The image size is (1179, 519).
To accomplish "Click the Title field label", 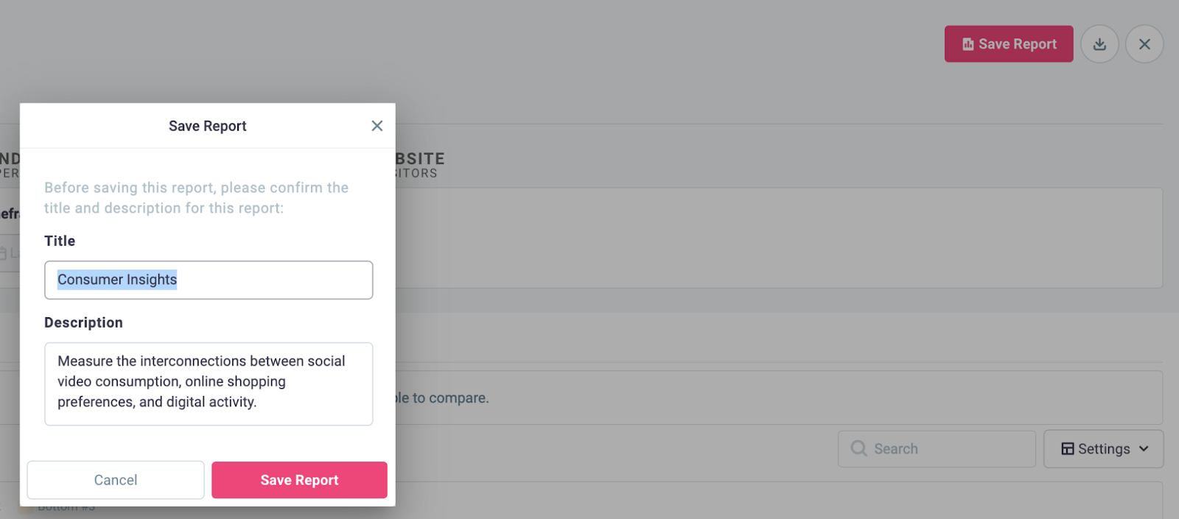I will point(60,241).
